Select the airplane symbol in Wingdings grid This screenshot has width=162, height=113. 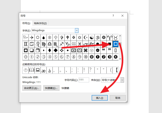(32, 38)
